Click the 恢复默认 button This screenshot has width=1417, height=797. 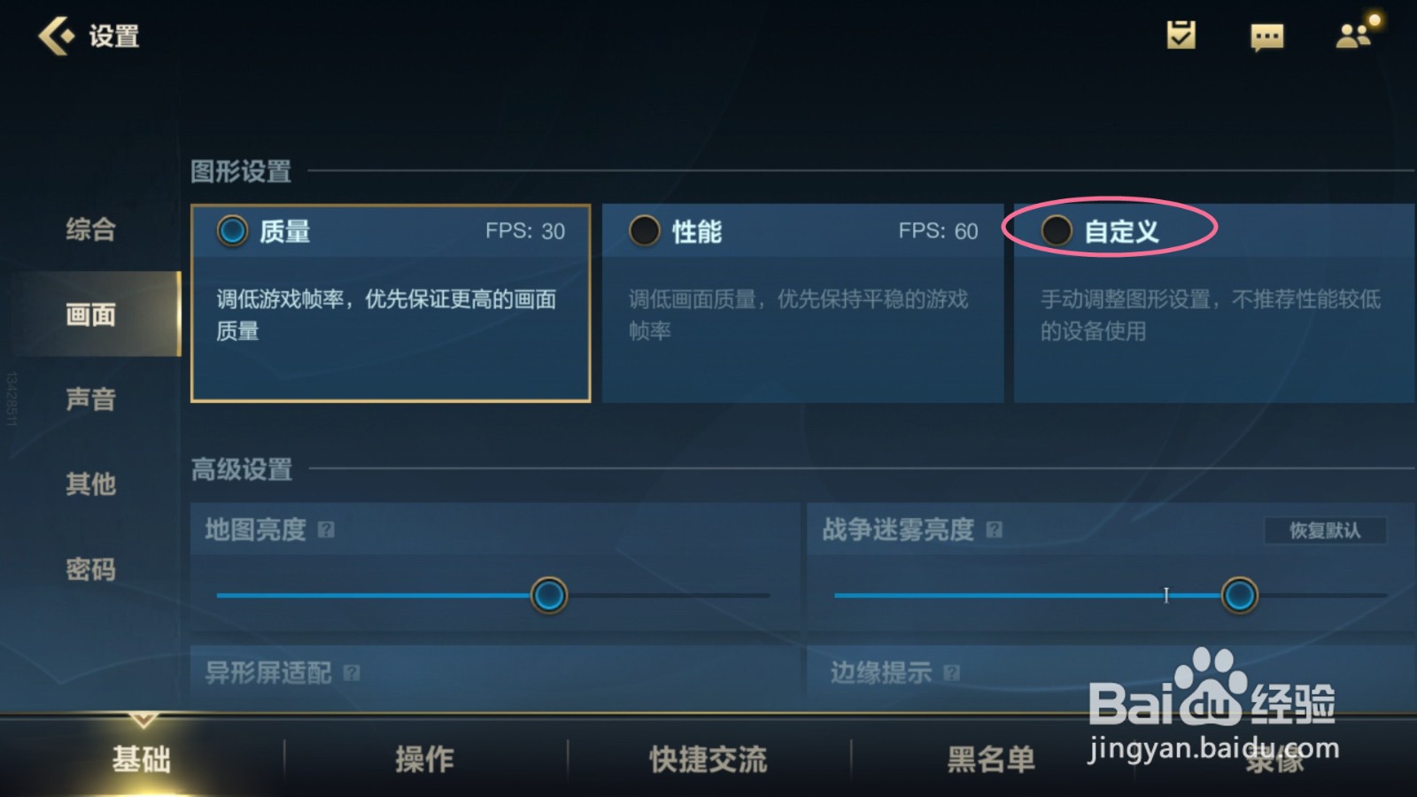1325,530
